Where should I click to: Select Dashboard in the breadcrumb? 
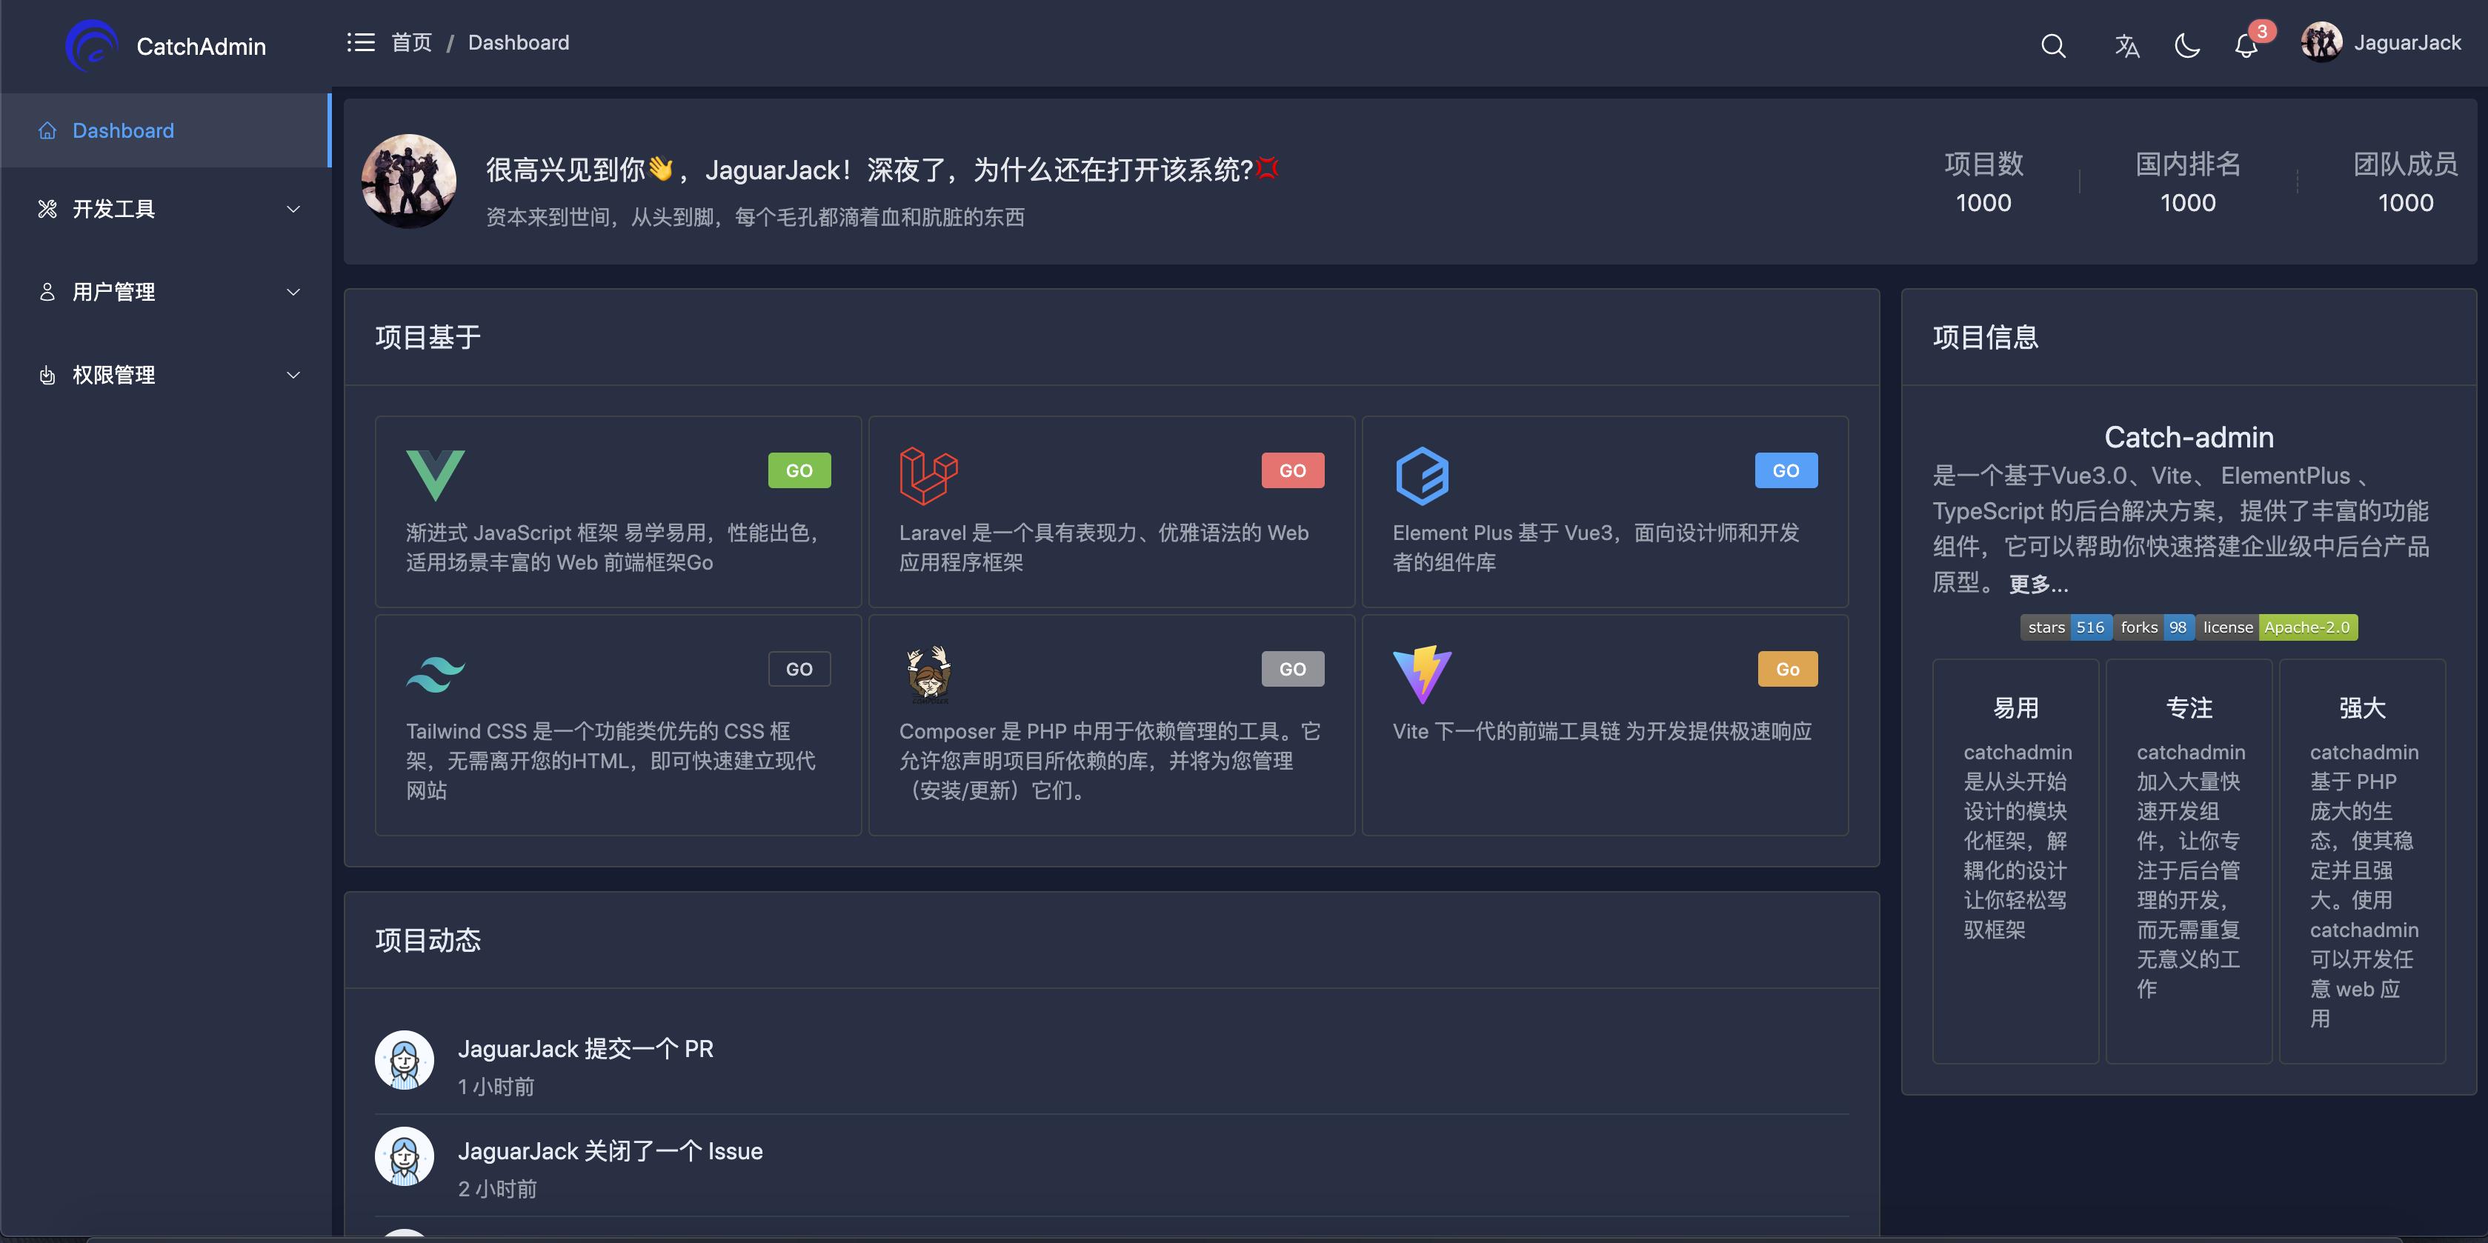point(518,42)
